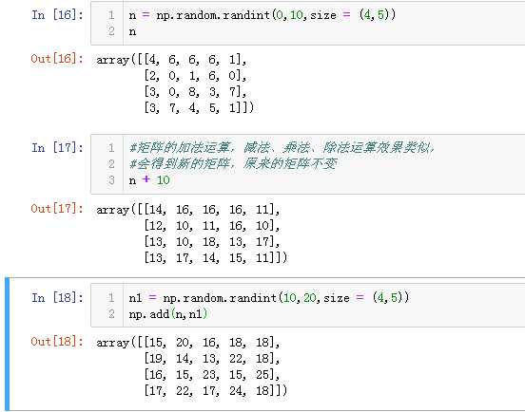The width and height of the screenshot is (525, 412).
Task: Click line number 2 in cell 16
Action: pos(111,31)
